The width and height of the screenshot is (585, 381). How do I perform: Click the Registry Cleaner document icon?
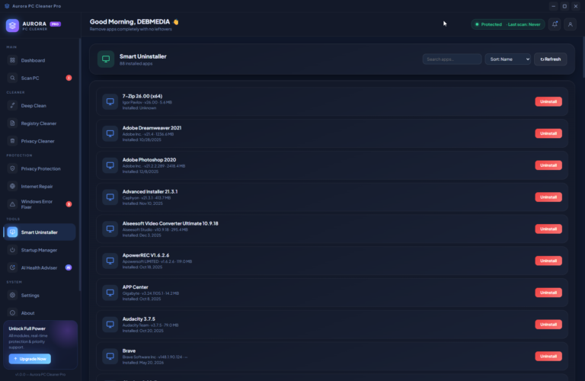point(12,123)
